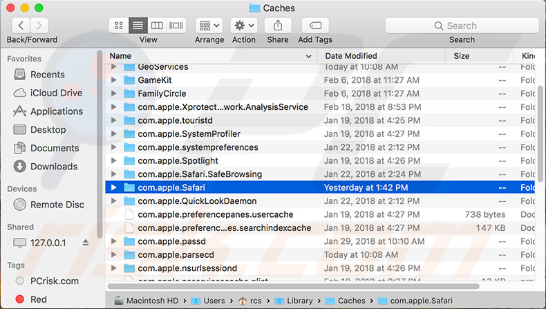The width and height of the screenshot is (546, 309).
Task: Expand the selected com.apple.Safari folder
Action: pos(113,187)
